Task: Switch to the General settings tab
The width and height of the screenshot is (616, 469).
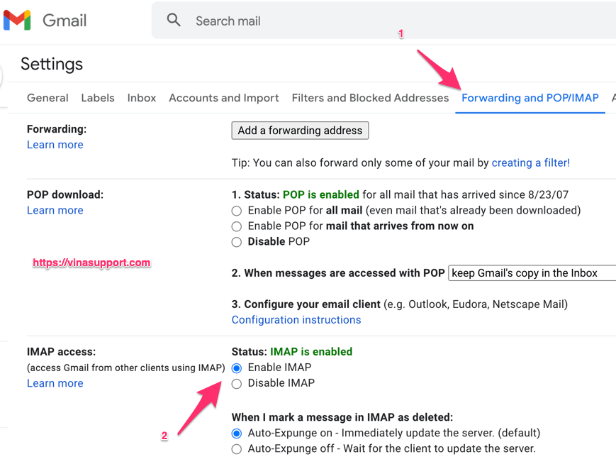Action: 47,98
